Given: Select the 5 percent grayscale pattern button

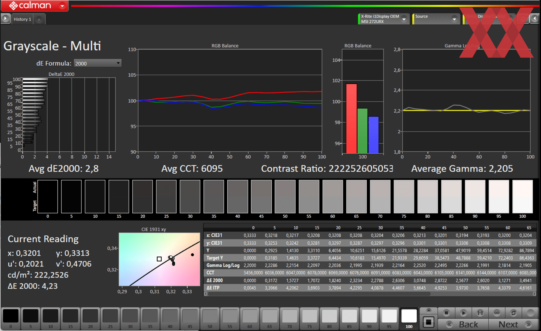Looking at the screenshot, I should [x=30, y=318].
